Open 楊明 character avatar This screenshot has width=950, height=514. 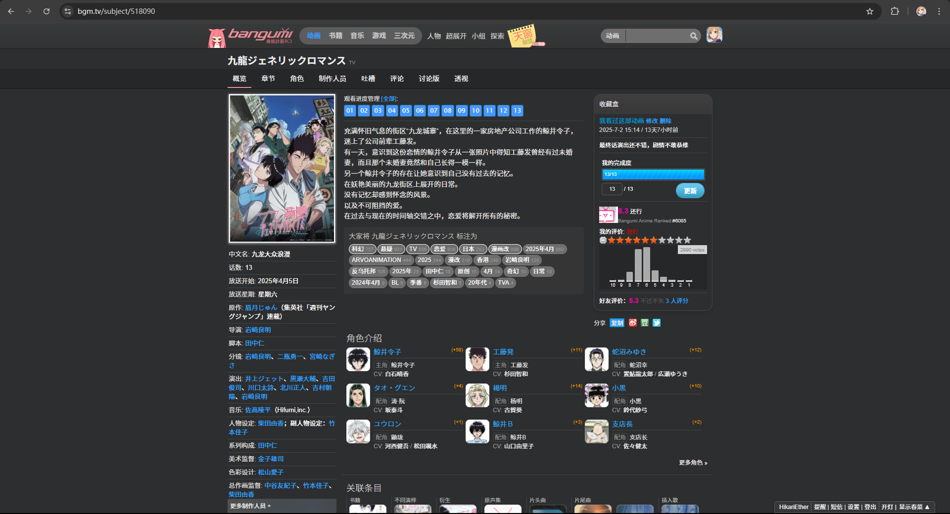click(477, 395)
